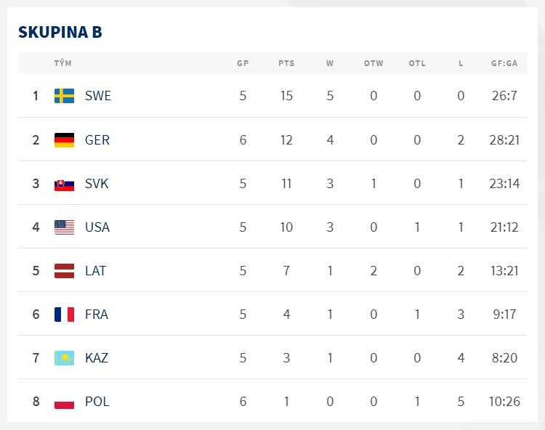
Task: Click the Kazakhstan flag icon
Action: click(x=64, y=358)
